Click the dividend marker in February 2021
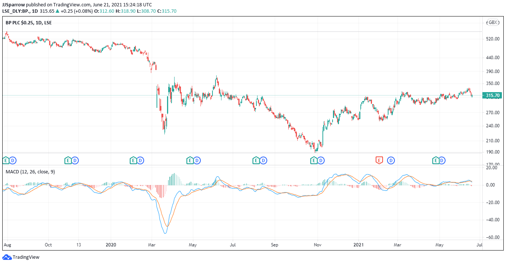 click(x=391, y=161)
